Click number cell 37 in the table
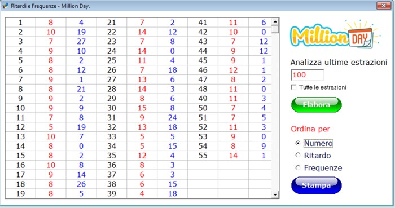Viewport: 395px width, 208px height. (x=112, y=175)
